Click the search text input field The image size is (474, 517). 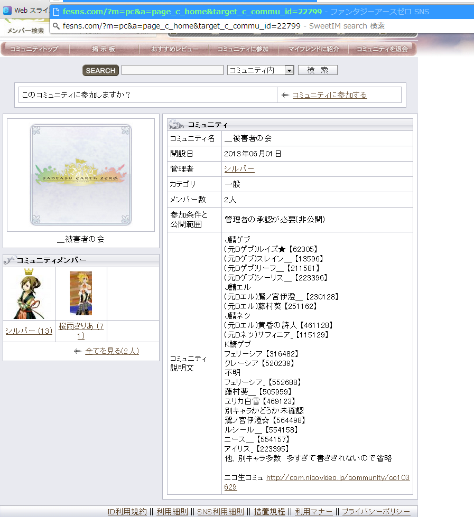point(172,70)
